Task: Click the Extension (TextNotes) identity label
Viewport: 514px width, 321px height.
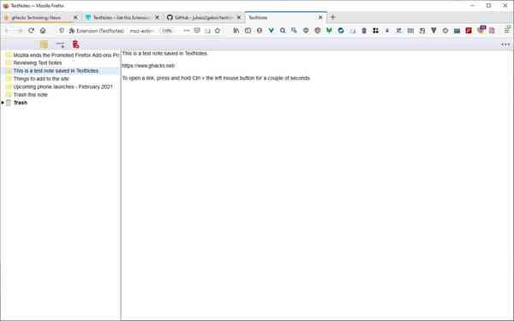Action: (x=97, y=31)
